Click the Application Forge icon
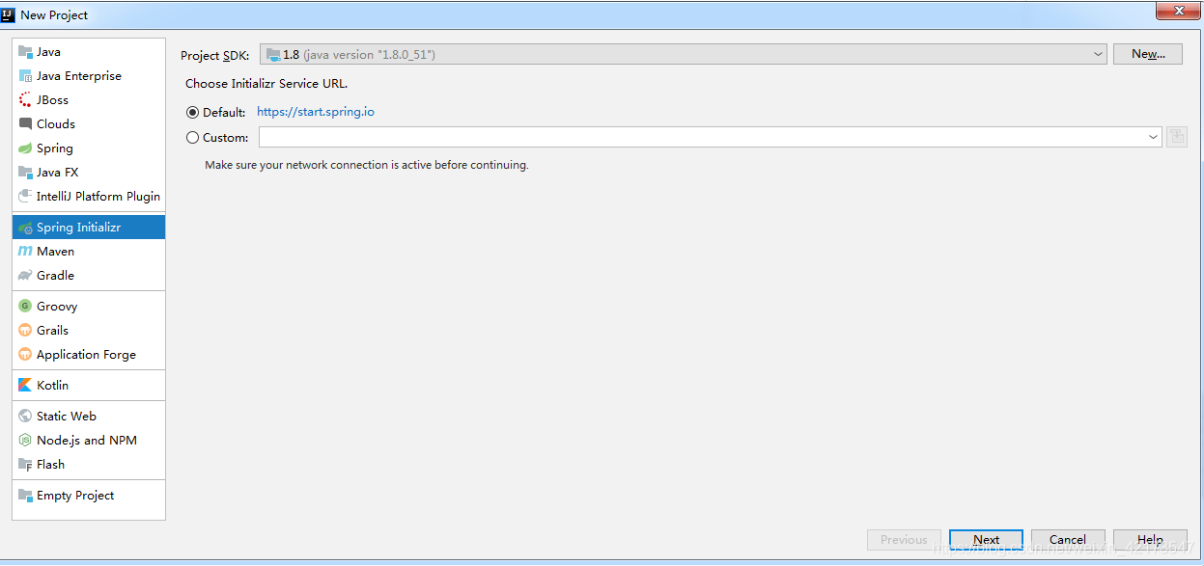This screenshot has height=566, width=1204. pos(25,355)
